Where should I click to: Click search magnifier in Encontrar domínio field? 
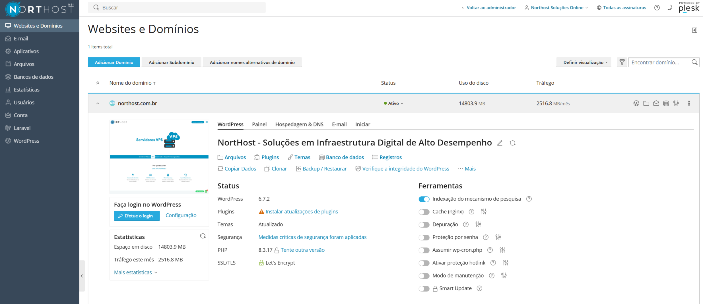click(x=694, y=62)
